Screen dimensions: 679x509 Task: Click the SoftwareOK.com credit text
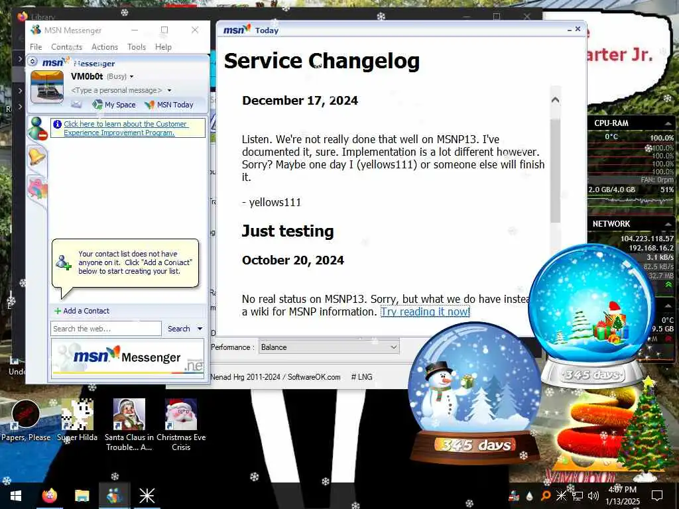click(x=314, y=377)
